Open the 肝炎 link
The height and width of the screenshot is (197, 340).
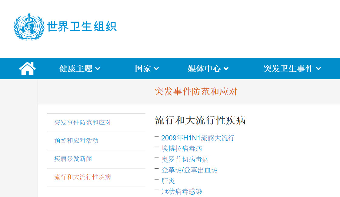pos(168,181)
